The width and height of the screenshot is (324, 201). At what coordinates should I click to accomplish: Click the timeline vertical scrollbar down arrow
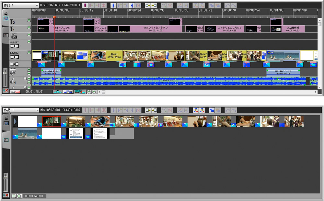[320, 87]
